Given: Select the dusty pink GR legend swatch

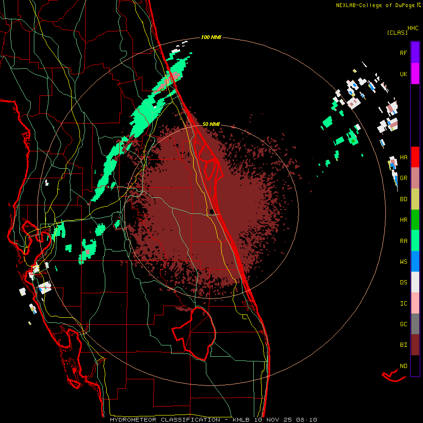Looking at the screenshot, I should pyautogui.click(x=415, y=178).
